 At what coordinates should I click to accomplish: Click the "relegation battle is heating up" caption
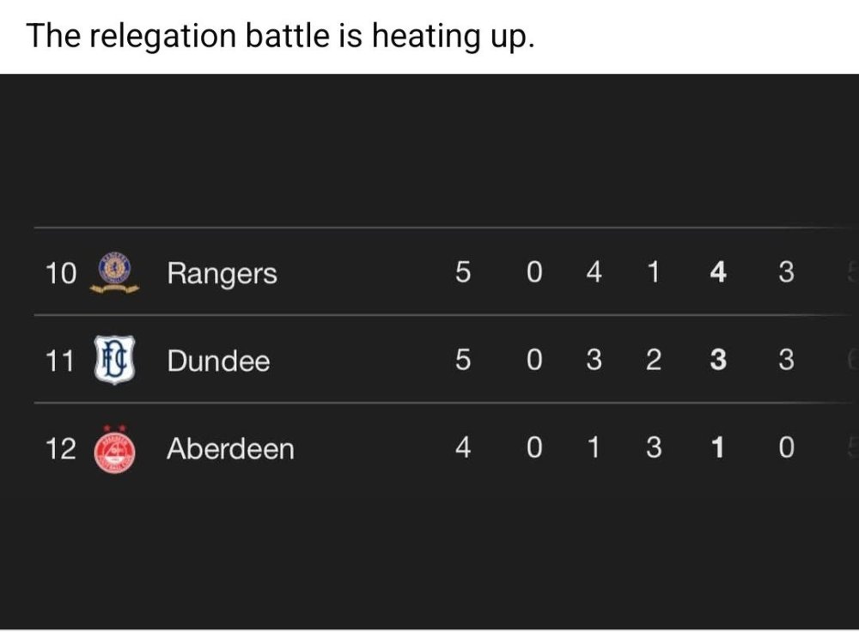[x=280, y=36]
